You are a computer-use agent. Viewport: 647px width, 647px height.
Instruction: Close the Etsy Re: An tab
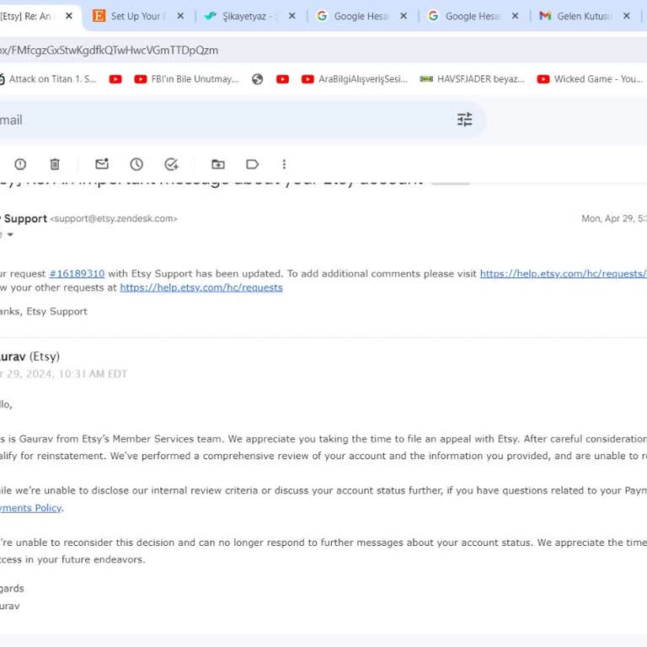click(69, 16)
